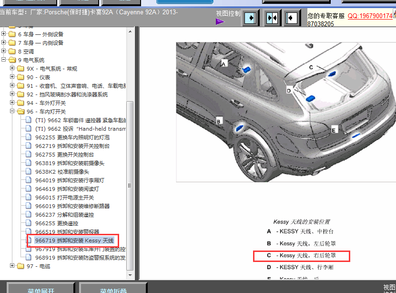Click document icon of 9638K2 校准前摄像头
This screenshot has width=396, height=293.
click(x=29, y=171)
